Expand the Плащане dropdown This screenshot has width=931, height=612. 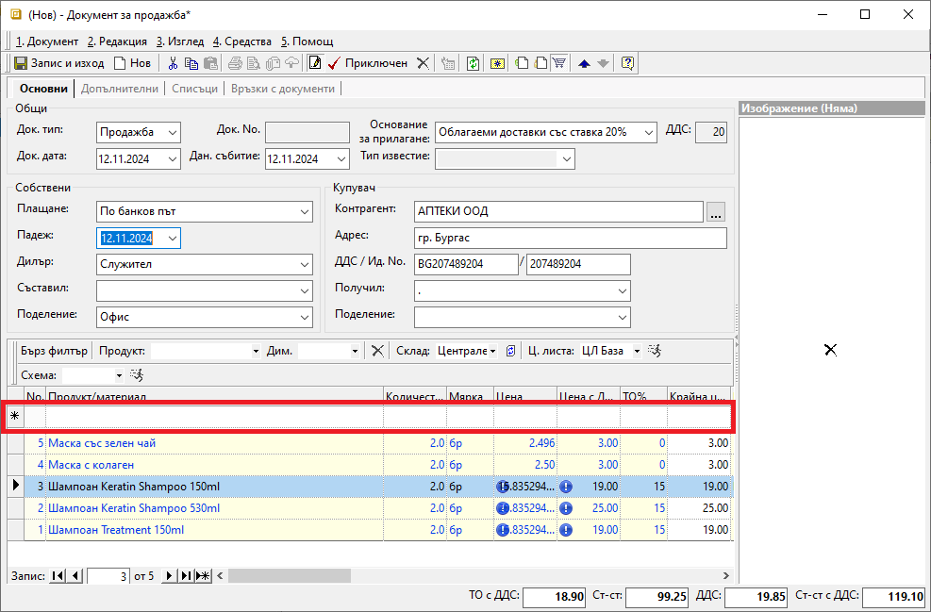304,212
